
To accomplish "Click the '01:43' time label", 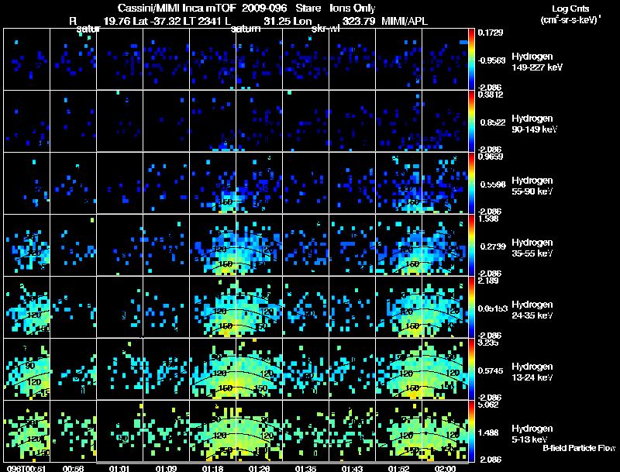I will tap(352, 468).
